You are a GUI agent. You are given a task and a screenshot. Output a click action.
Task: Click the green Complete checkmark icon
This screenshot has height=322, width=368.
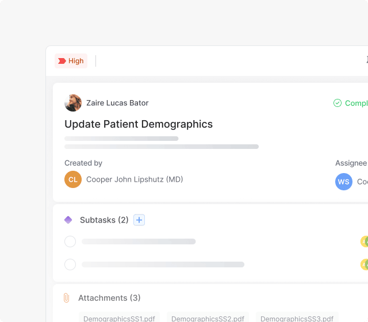click(338, 103)
